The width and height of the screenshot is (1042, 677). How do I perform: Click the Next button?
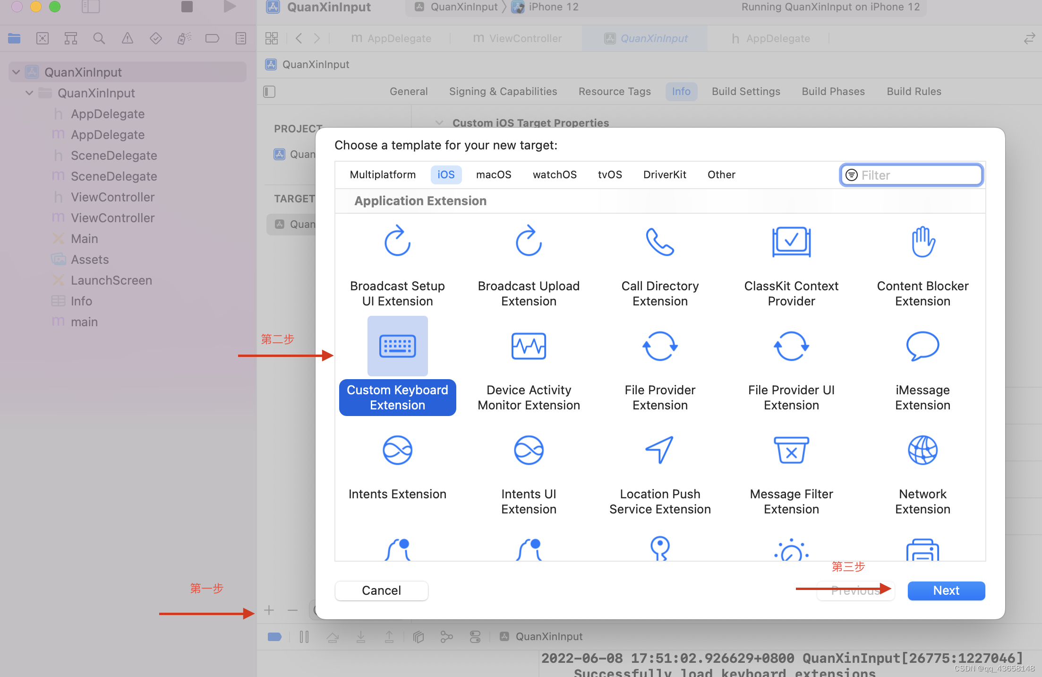point(946,590)
